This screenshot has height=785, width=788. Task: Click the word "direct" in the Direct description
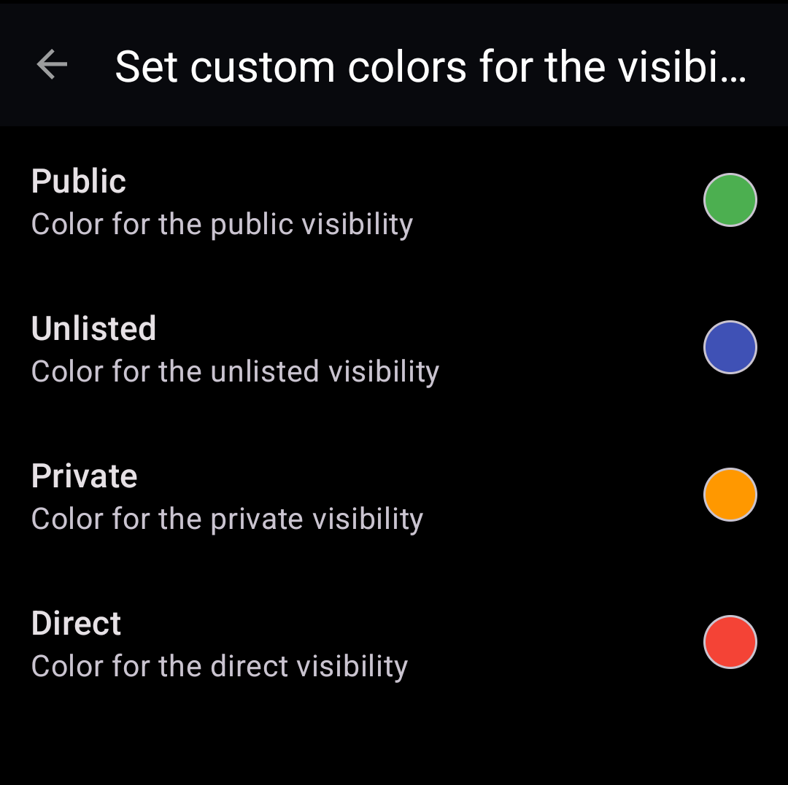click(250, 667)
